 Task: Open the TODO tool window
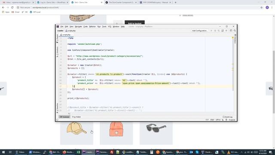(x=76, y=117)
